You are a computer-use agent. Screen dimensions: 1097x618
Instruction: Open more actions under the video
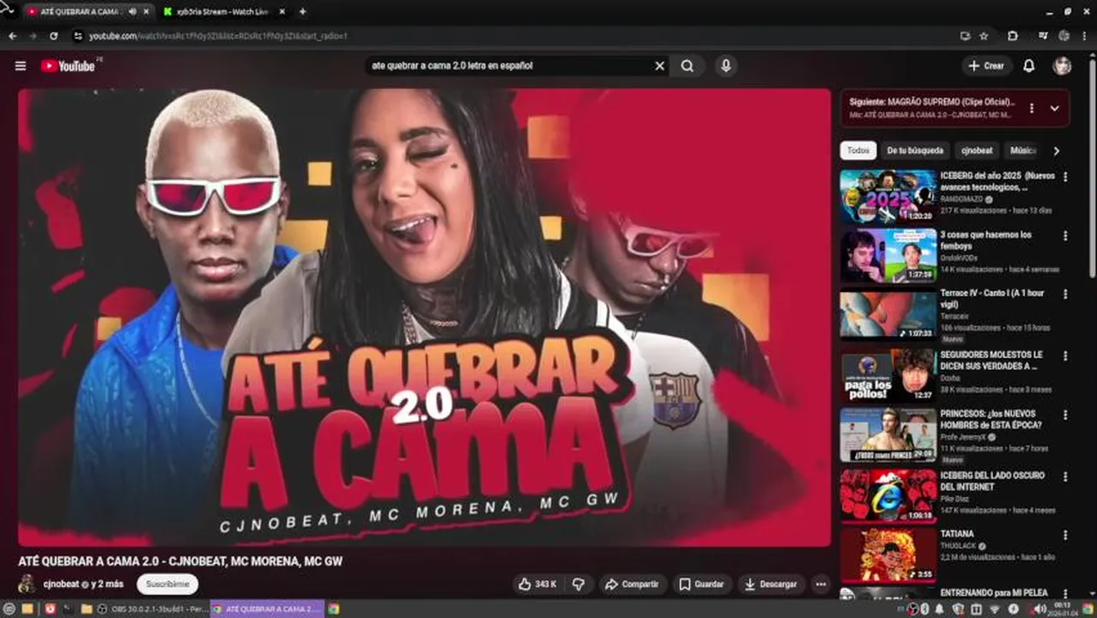pos(821,584)
